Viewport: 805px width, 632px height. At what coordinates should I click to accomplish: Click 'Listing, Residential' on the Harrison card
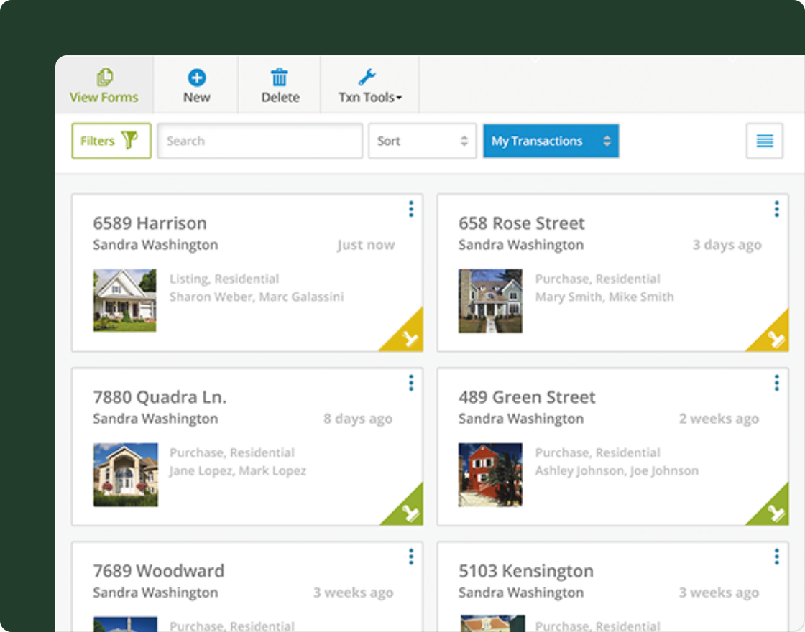pyautogui.click(x=224, y=279)
